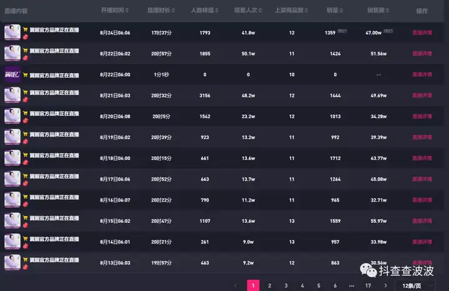
Task: Sort by 上架商品数 column arrows
Action: tap(306, 11)
